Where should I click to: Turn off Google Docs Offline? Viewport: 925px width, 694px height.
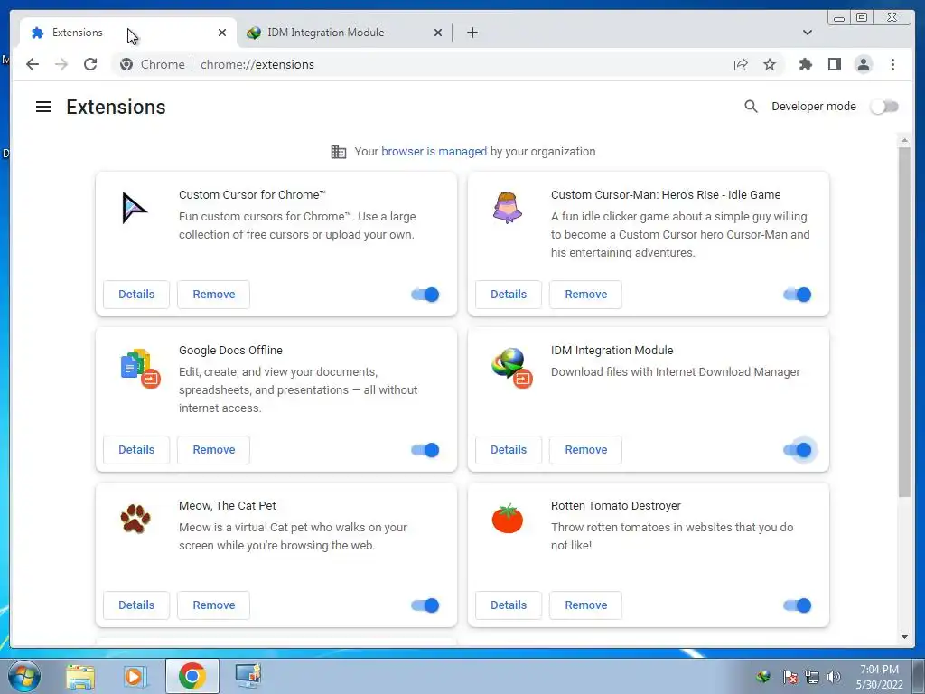click(425, 450)
